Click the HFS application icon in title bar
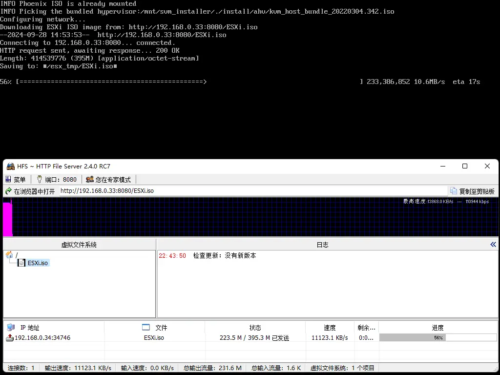The image size is (500, 375). 11,167
